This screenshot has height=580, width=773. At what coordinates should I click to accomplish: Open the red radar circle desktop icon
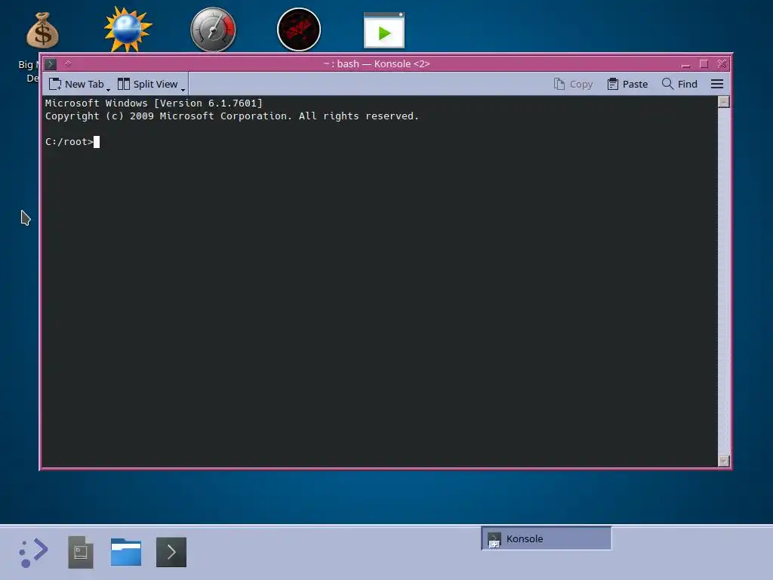[299, 29]
